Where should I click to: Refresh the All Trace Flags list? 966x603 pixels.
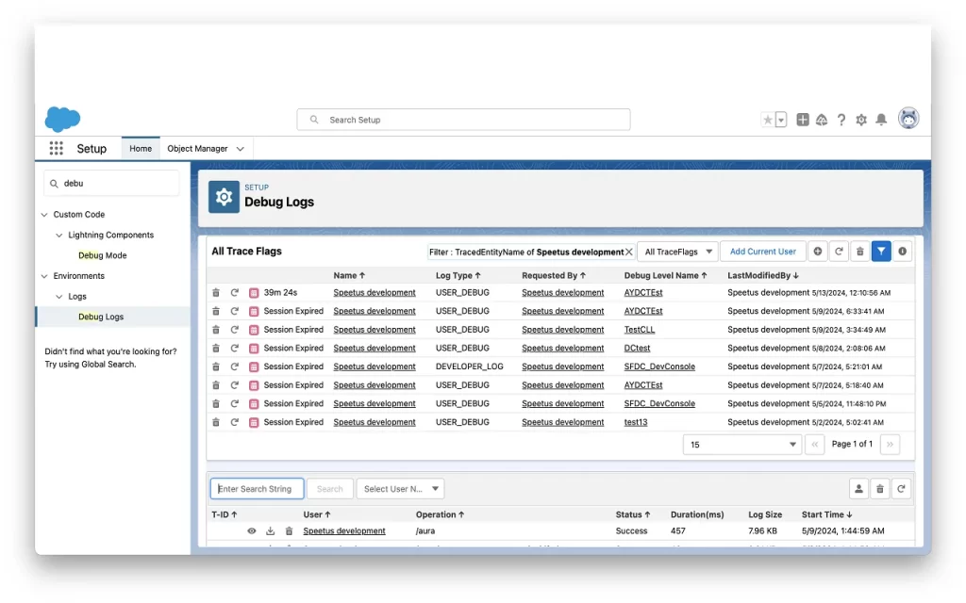pos(839,251)
